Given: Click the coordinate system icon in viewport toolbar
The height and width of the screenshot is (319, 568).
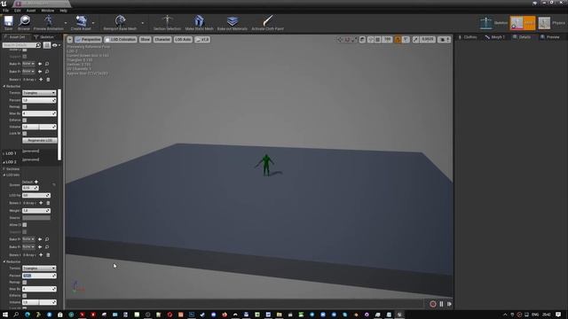Looking at the screenshot, I should coord(362,39).
